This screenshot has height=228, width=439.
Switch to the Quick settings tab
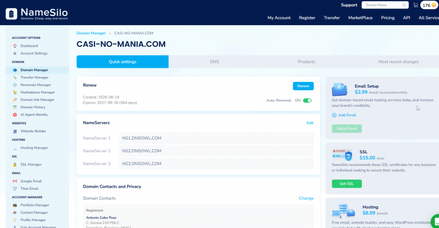pos(123,62)
